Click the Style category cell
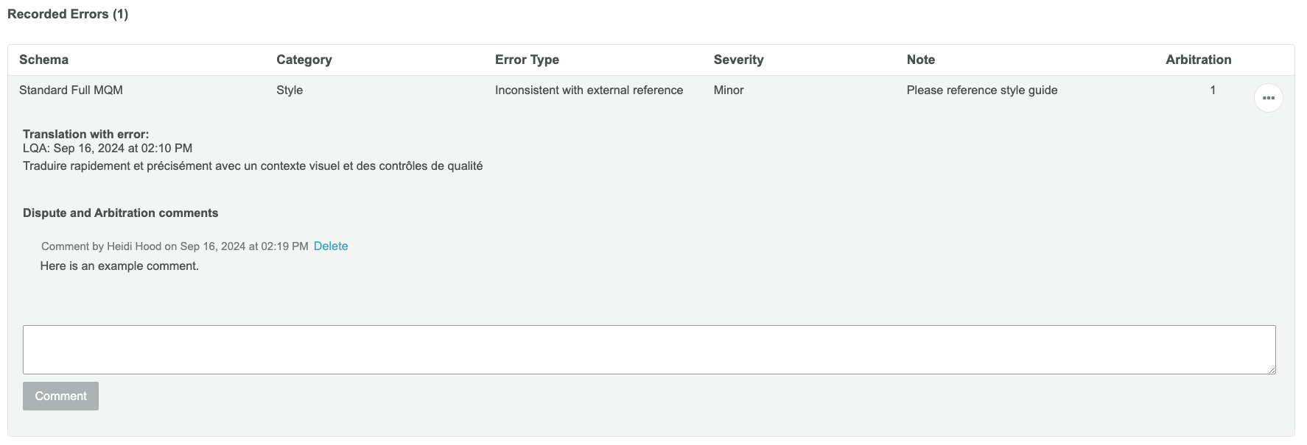 290,90
